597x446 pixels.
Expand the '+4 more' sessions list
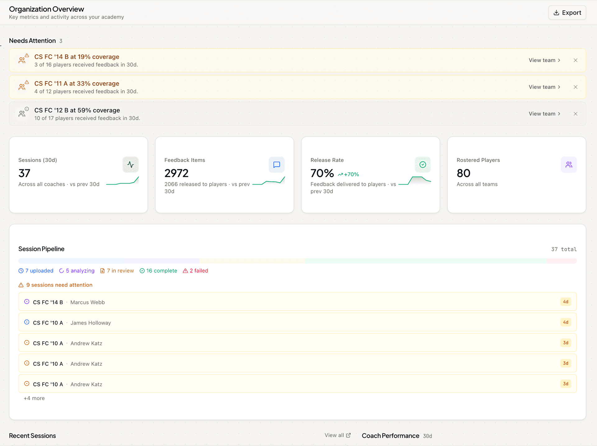(34, 398)
